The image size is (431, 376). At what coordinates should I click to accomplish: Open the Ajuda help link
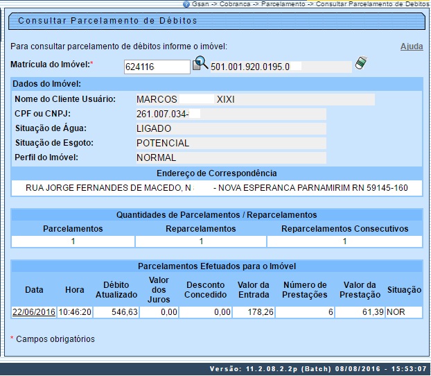pyautogui.click(x=411, y=46)
